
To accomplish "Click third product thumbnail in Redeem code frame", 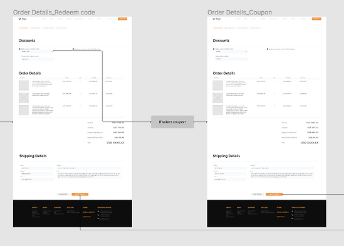I will point(24,110).
